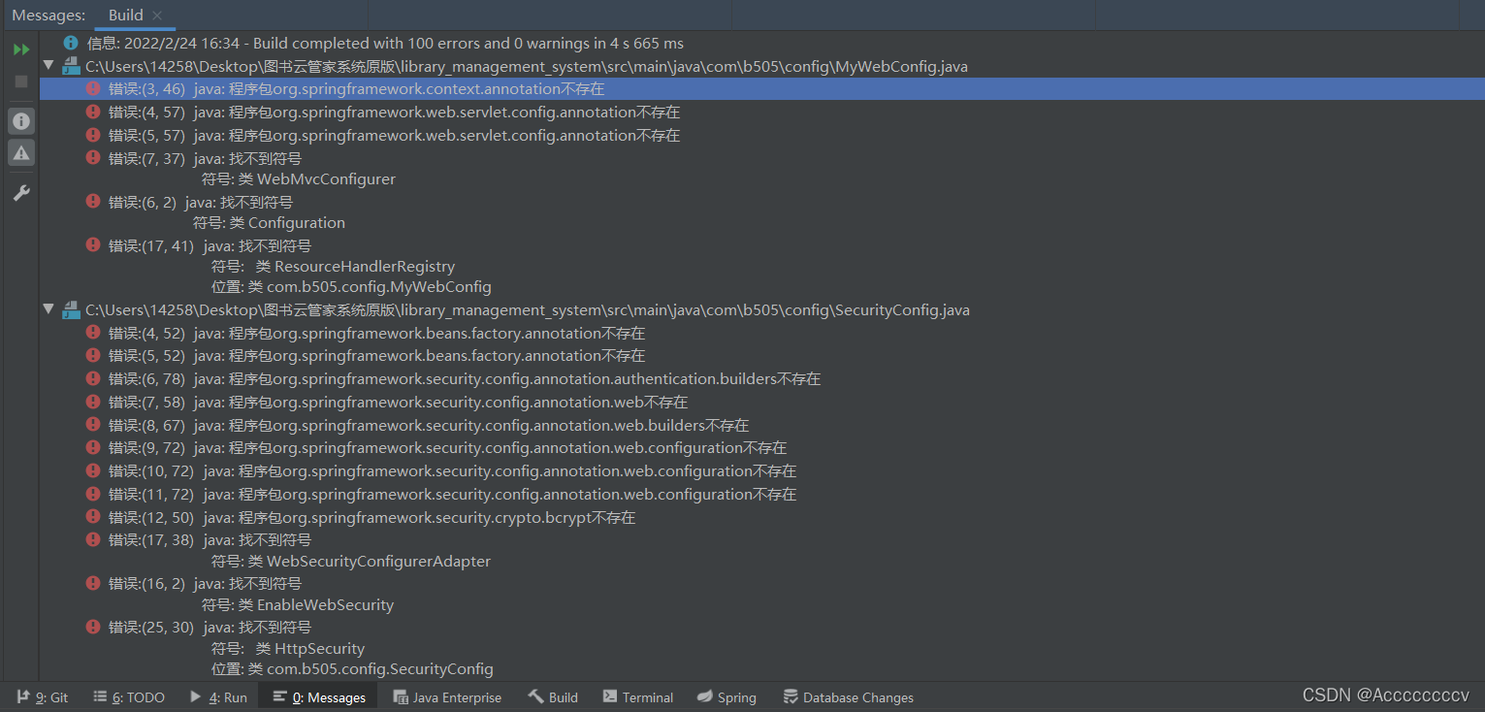The image size is (1485, 712).
Task: Collapse the SecurityConfig.java error group
Action: [48, 309]
